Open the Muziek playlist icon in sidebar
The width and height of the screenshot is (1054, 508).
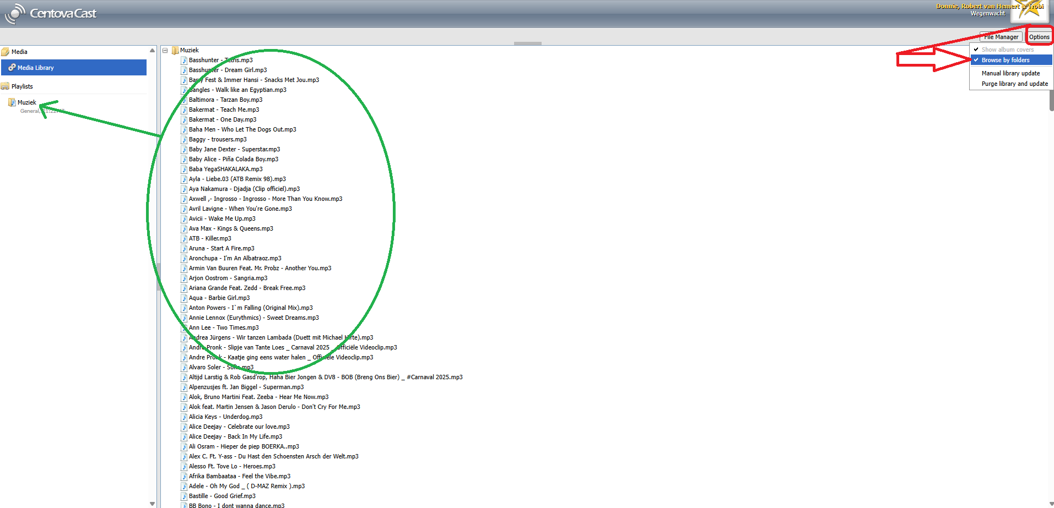coord(12,102)
